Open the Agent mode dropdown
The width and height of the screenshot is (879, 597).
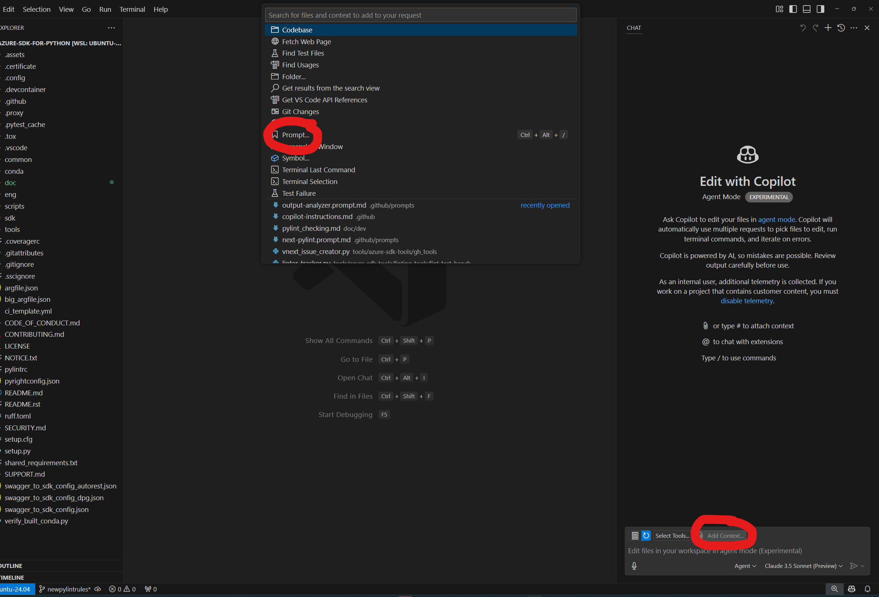point(745,566)
